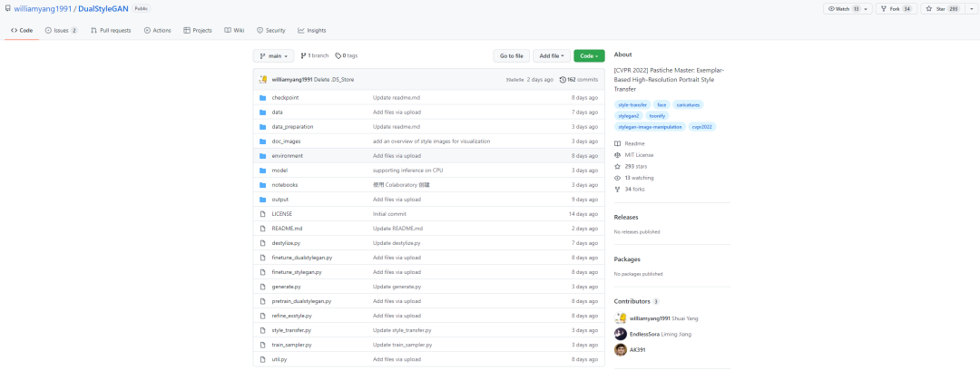The height and width of the screenshot is (371, 980).
Task: Open the environment folder name
Action: [x=288, y=155]
